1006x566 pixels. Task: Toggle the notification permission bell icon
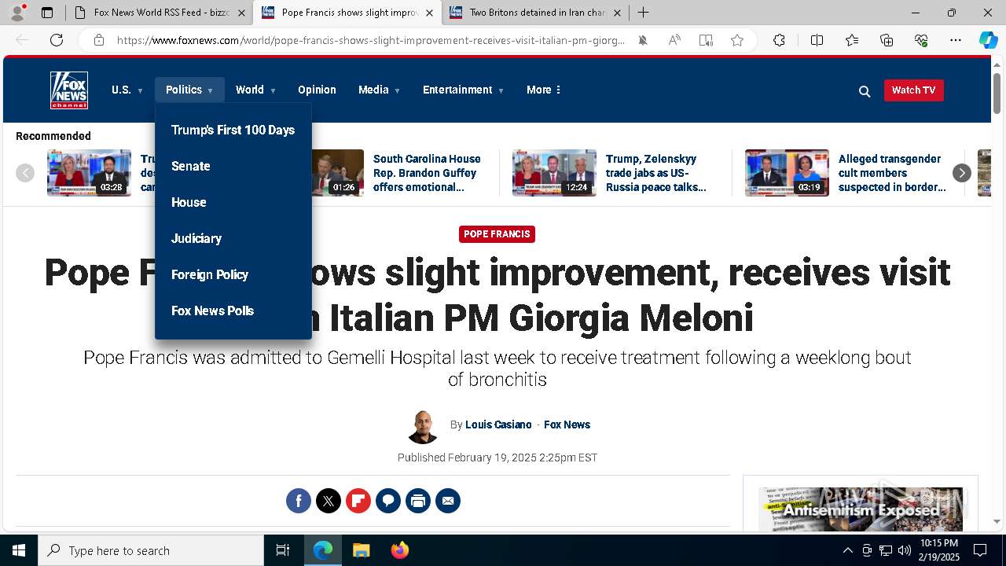[643, 40]
